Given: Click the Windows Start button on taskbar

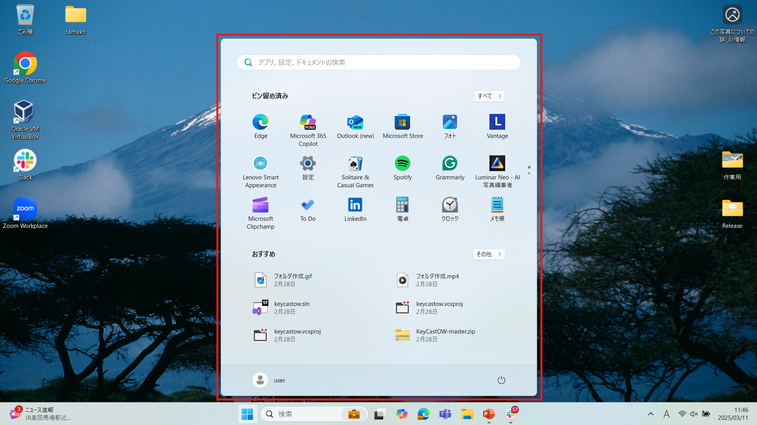Looking at the screenshot, I should pyautogui.click(x=247, y=414).
